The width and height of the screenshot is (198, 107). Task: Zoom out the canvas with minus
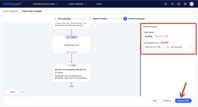pyautogui.click(x=7, y=92)
